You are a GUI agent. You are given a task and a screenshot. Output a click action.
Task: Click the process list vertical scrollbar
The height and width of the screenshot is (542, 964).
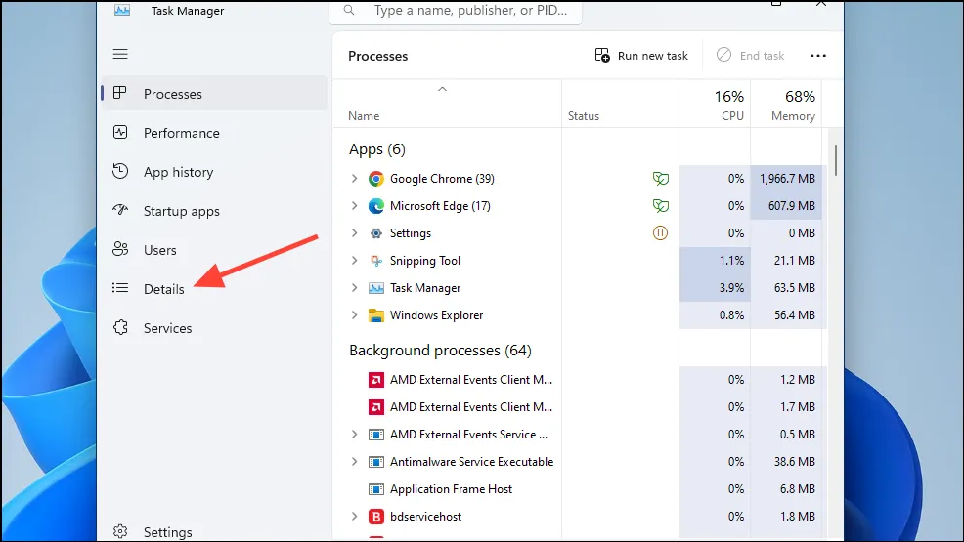836,161
